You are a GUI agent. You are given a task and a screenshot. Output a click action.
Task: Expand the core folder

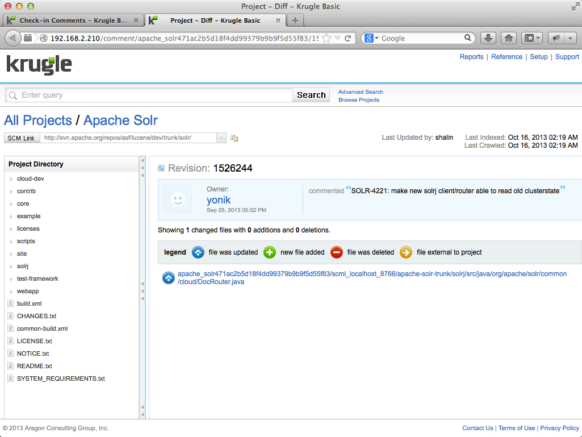[11, 204]
